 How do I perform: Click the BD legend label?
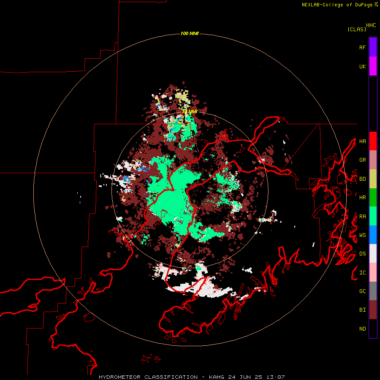point(362,179)
